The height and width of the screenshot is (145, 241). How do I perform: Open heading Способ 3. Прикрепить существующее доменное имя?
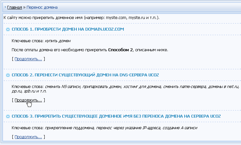(x=116, y=116)
